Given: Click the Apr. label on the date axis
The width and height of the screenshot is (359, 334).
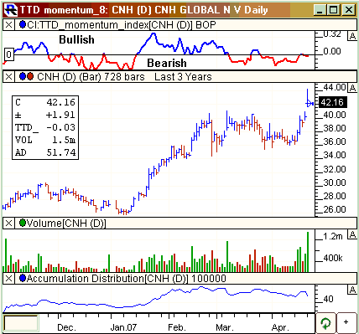Looking at the screenshot, I should [x=280, y=327].
